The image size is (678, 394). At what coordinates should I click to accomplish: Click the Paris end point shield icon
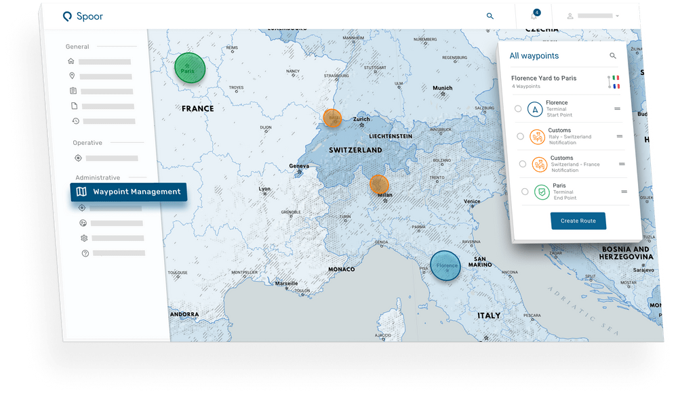542,192
